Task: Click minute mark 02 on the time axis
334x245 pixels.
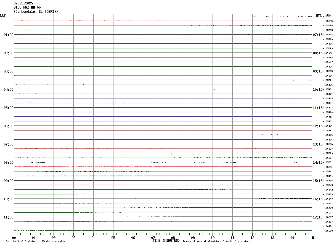Action: pos(54,238)
